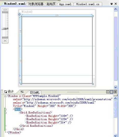Click the bottom-left grid resize handle
Image resolution: width=119 pixels, height=137 pixels.
click(21, 84)
